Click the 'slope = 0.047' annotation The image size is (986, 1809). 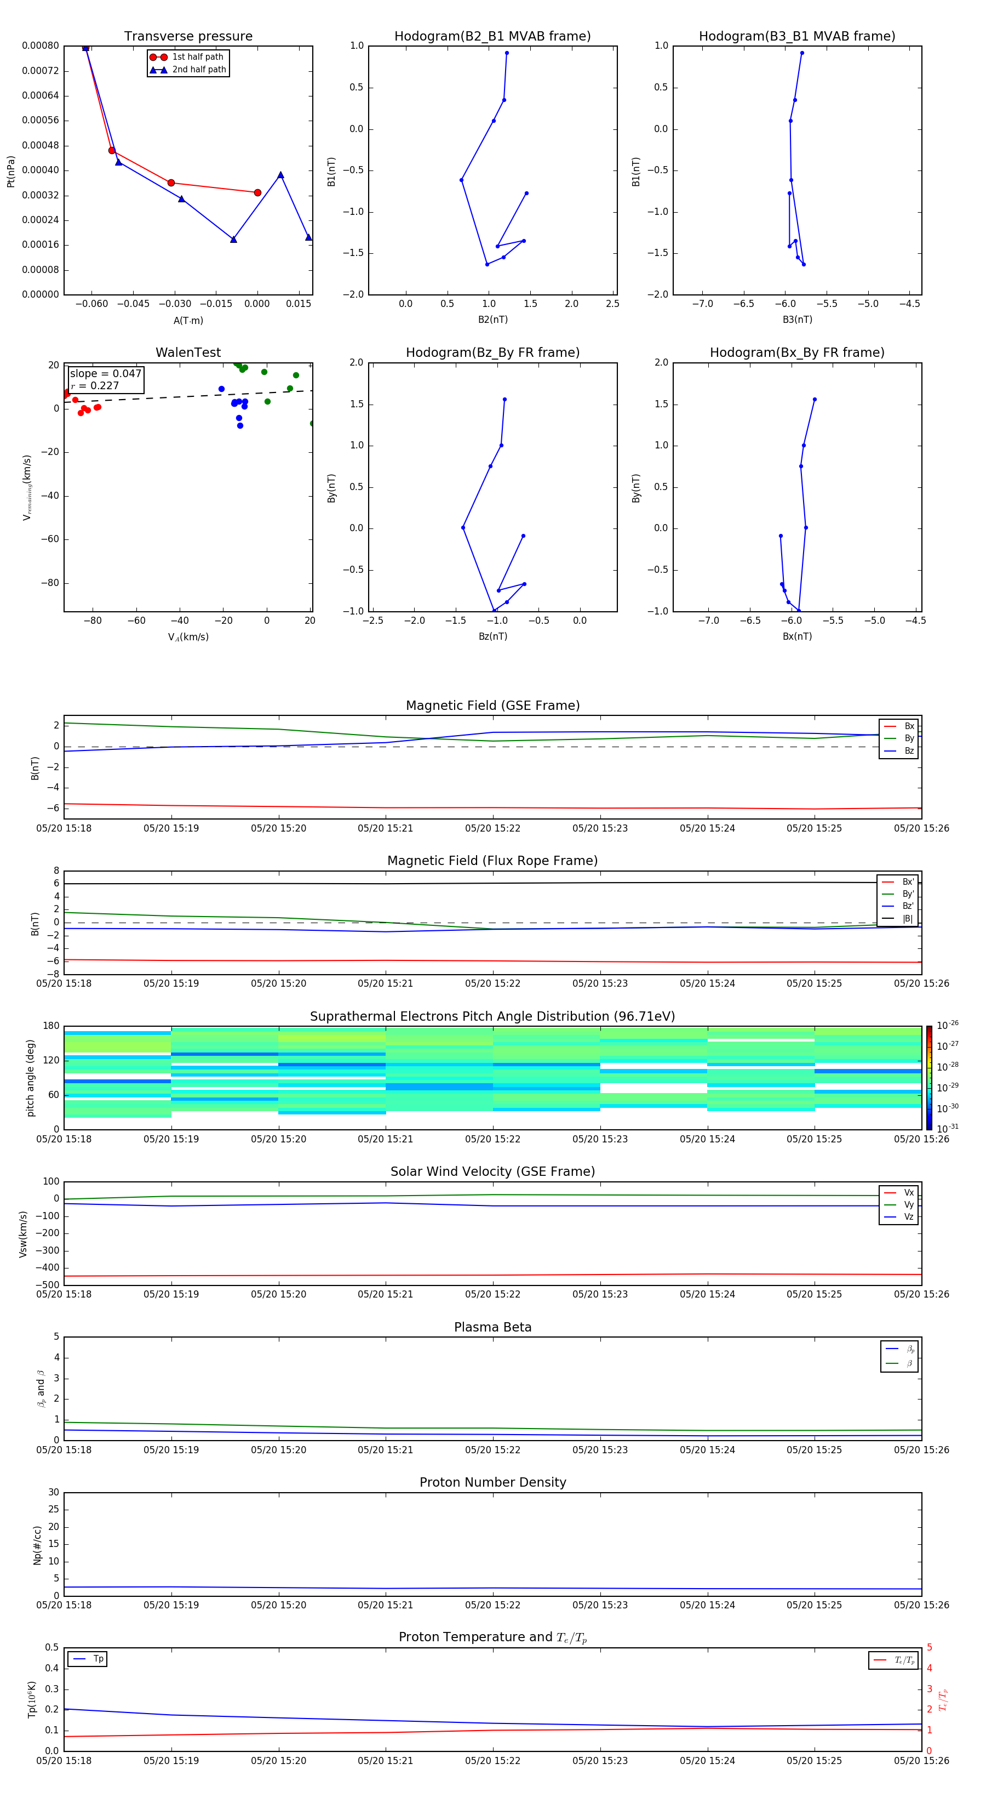point(106,374)
